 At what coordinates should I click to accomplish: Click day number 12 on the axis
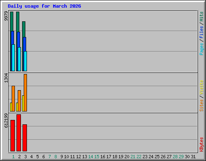coord(78,157)
